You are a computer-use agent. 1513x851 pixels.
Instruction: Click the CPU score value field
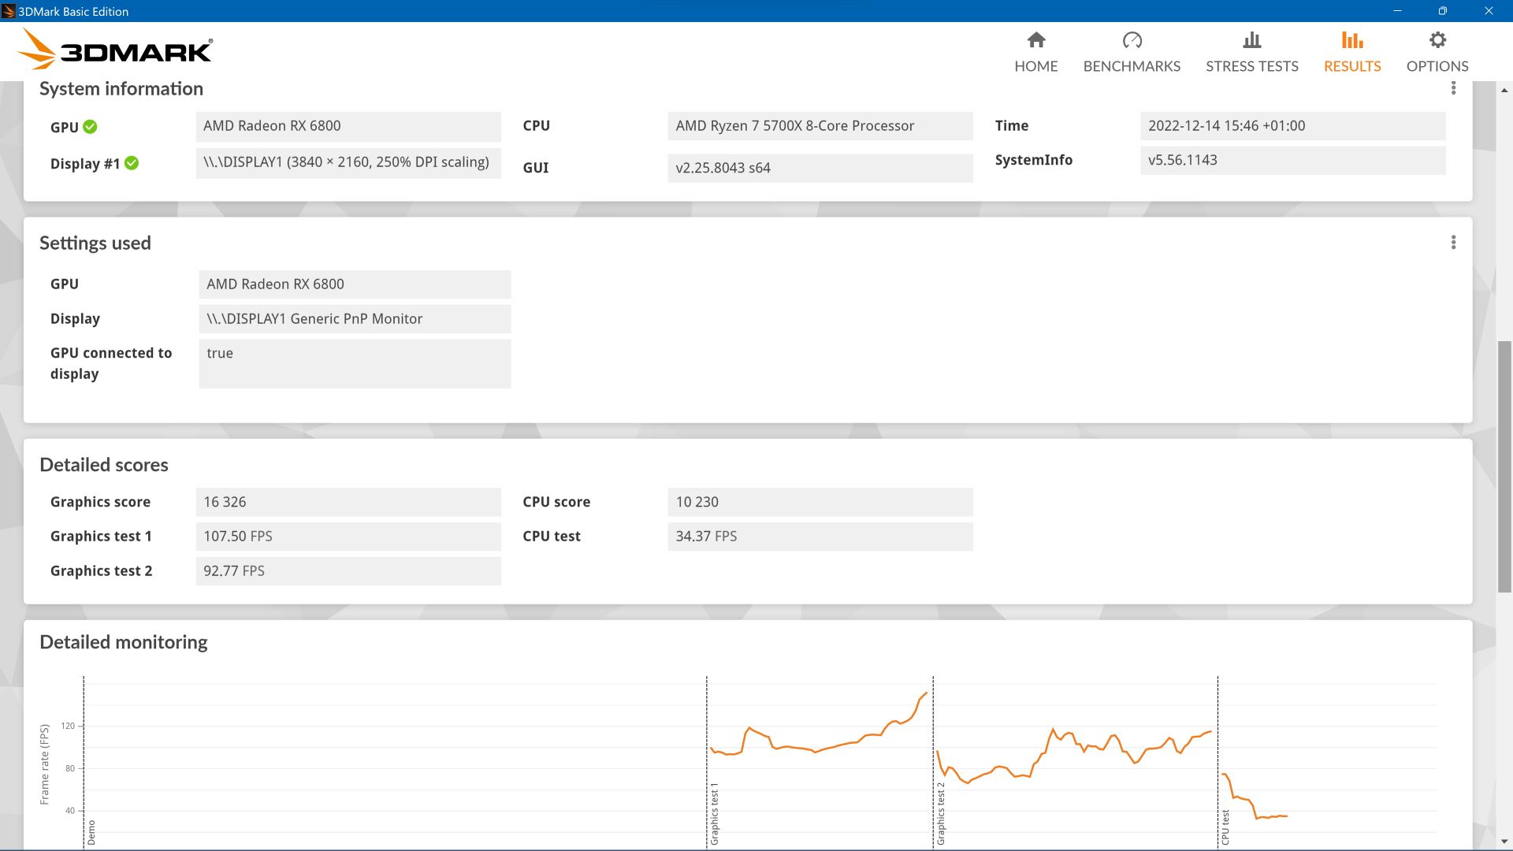[820, 502]
